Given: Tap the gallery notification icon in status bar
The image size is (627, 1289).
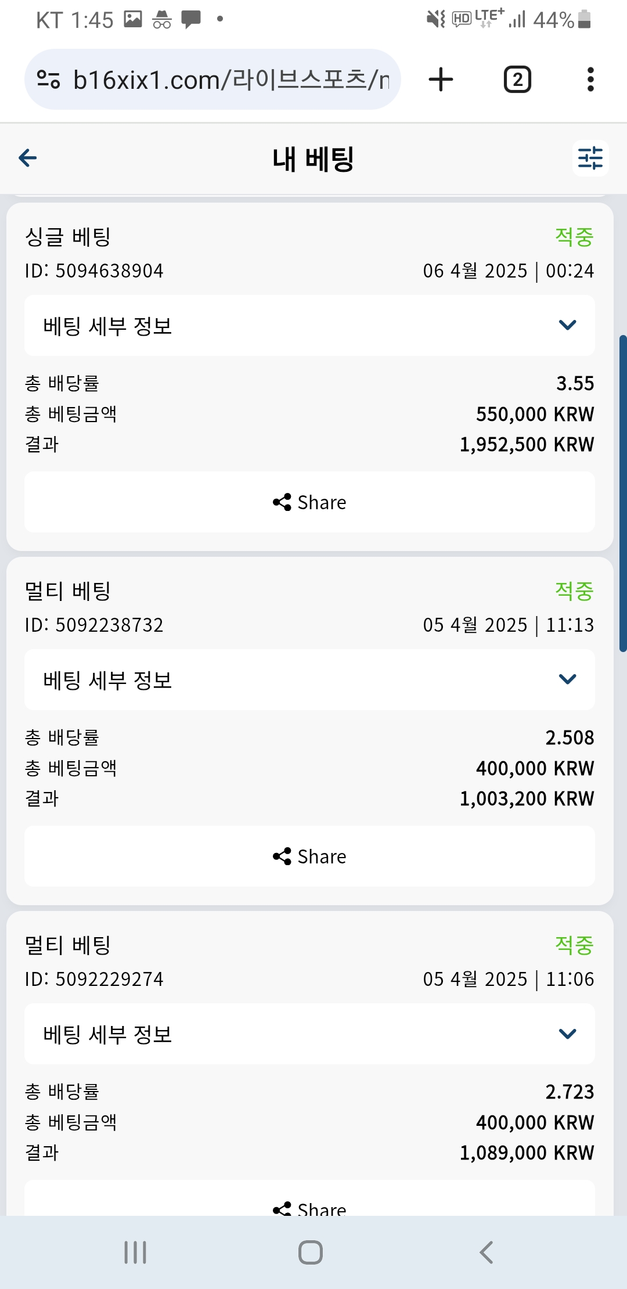Looking at the screenshot, I should click(x=133, y=19).
